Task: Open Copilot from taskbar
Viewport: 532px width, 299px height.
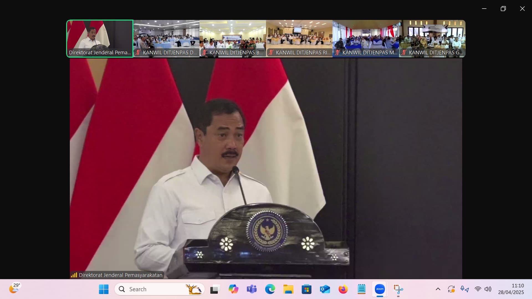Action: (x=233, y=289)
